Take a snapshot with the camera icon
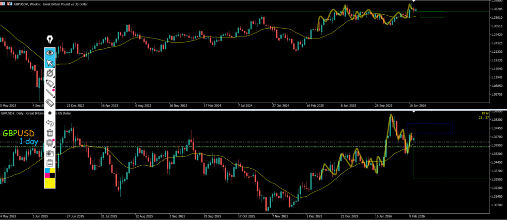 point(50,152)
